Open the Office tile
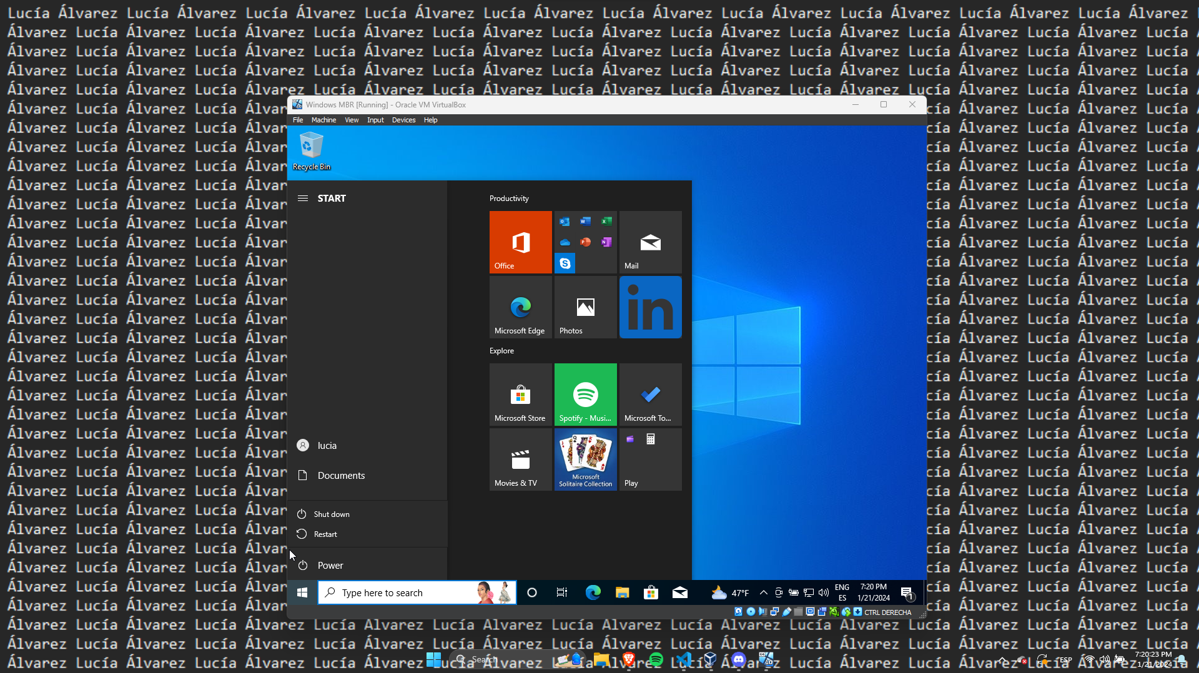 pos(520,242)
